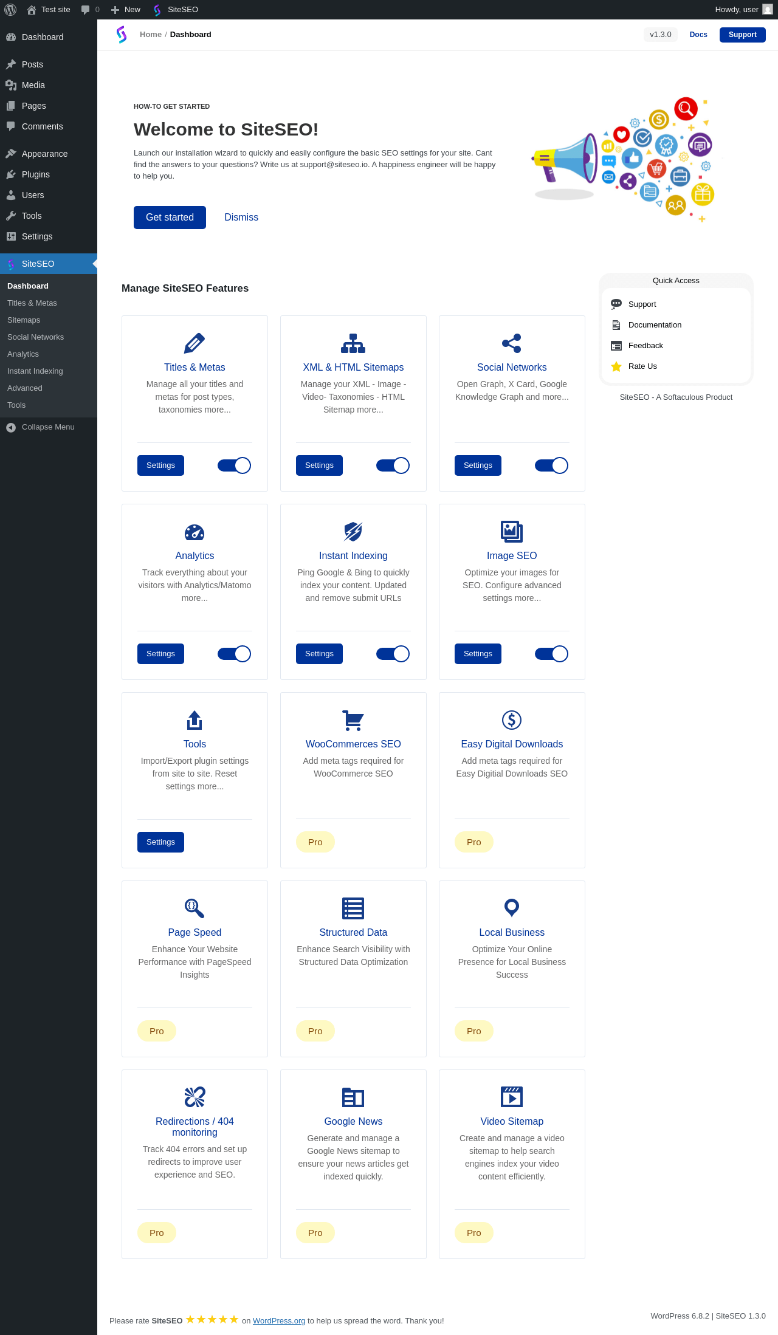Open the Plugins menu in sidebar
Screen dimensions: 778x1335
pyautogui.click(x=49, y=174)
